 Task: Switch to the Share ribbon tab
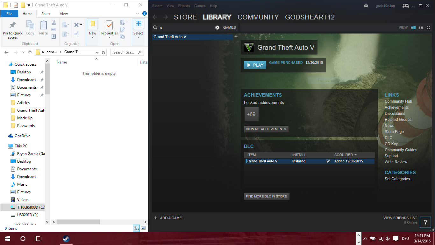[46, 14]
